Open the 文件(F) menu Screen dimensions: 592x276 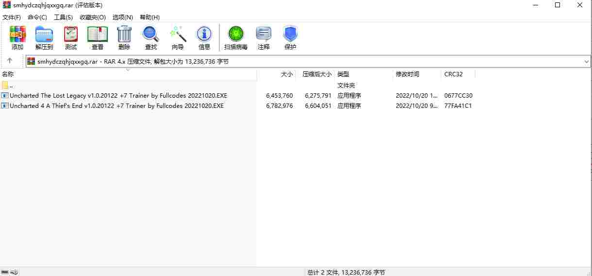coord(12,17)
